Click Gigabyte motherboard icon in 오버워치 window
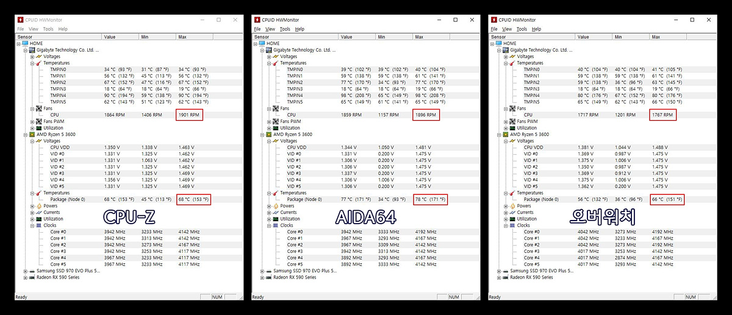 click(505, 50)
